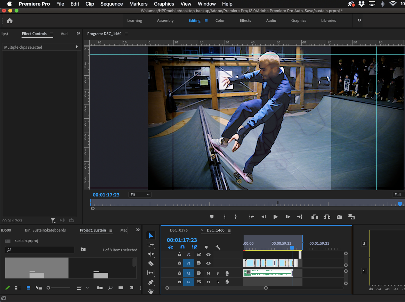Switch to the DSC_0396 timeline tab
Screen dimensions: 405x302
click(x=179, y=230)
